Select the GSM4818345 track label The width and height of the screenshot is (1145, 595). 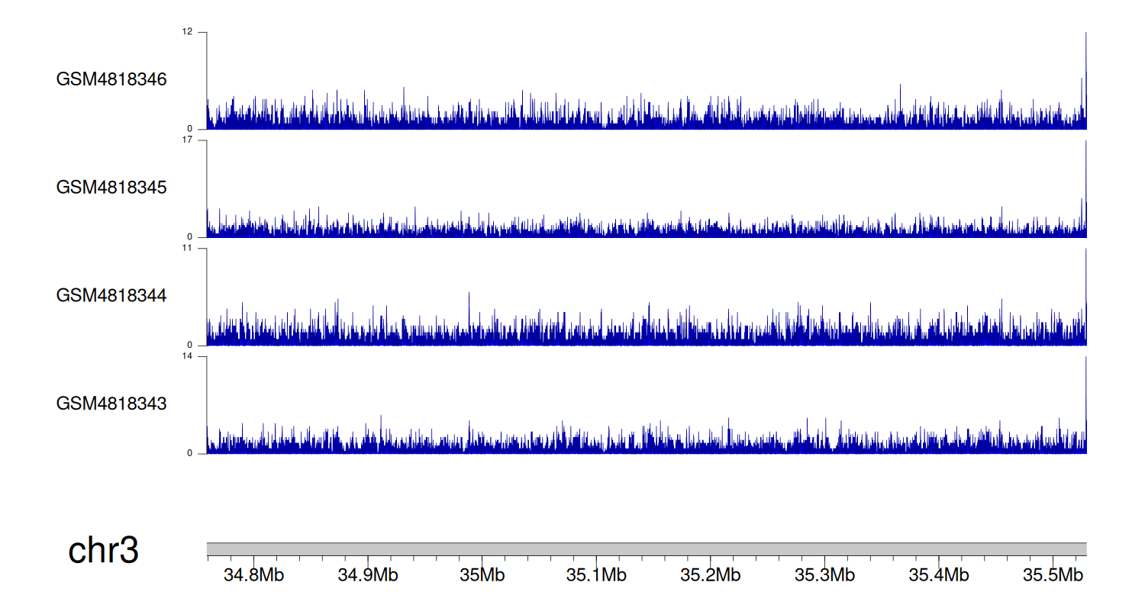[x=111, y=188]
